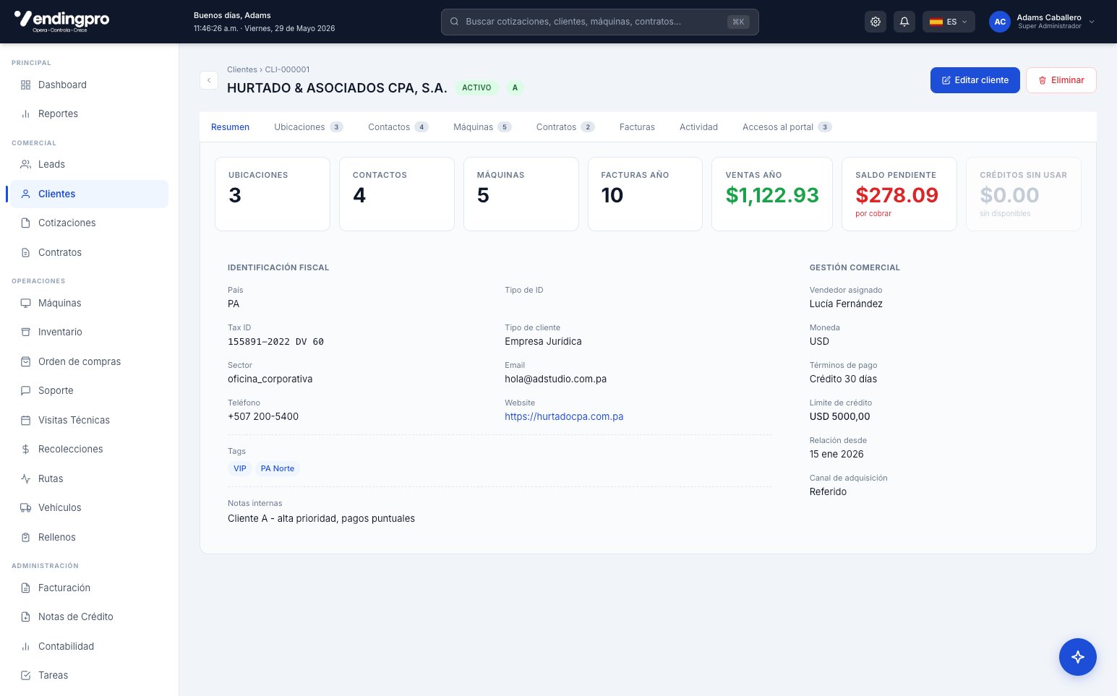Switch to the Resumen tab
Viewport: 1117px width, 696px height.
[230, 127]
